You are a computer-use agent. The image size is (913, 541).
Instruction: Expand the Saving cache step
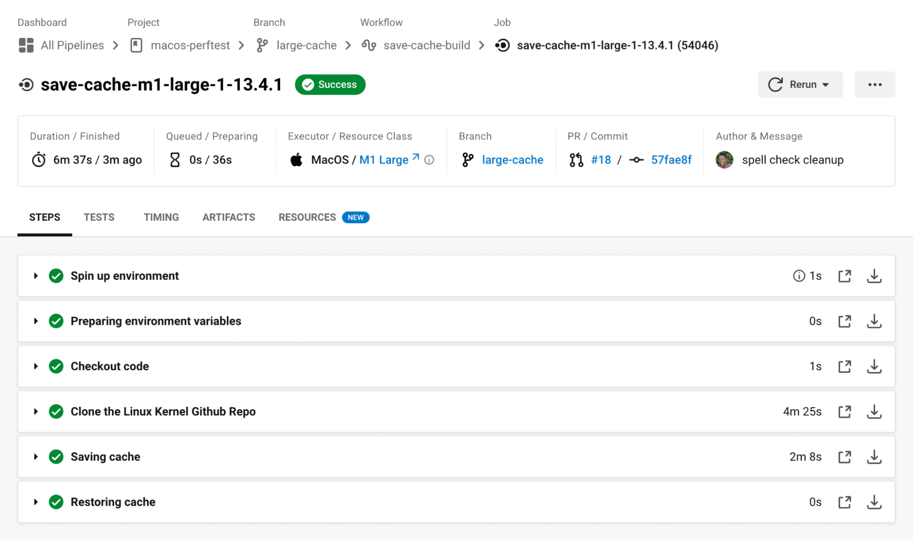click(x=36, y=456)
